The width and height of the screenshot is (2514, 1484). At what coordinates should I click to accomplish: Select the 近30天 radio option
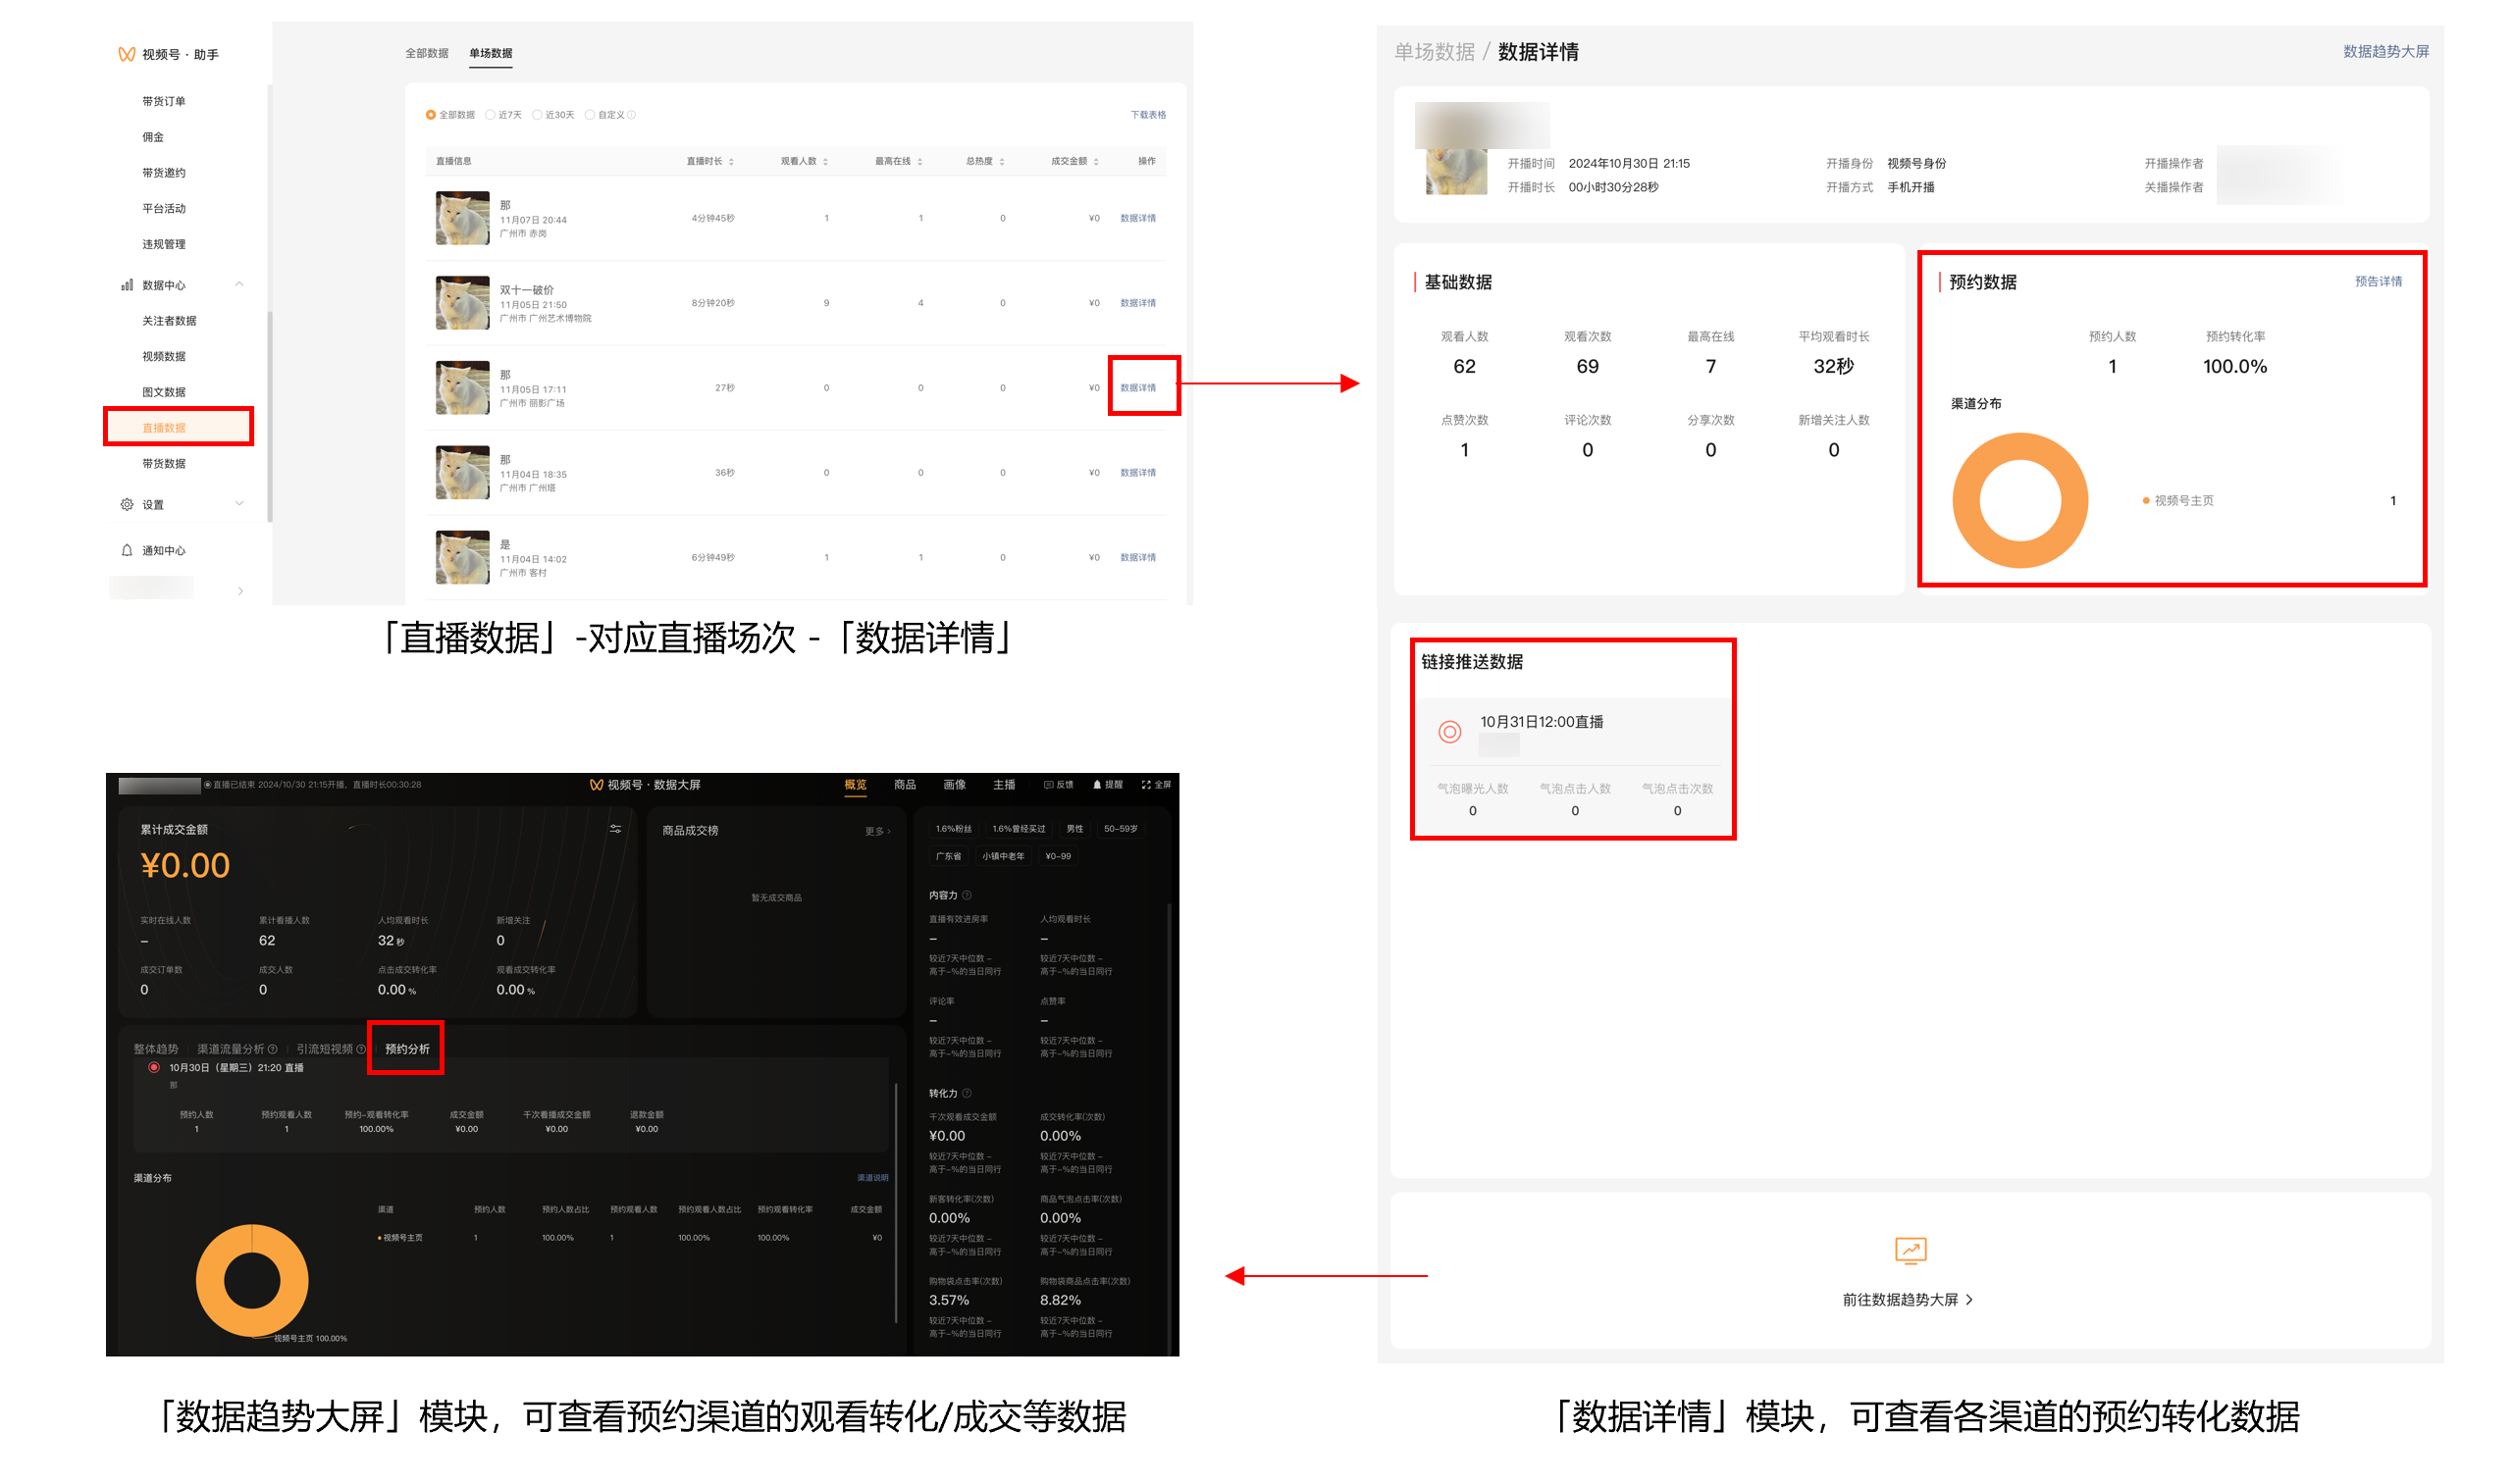pos(537,115)
